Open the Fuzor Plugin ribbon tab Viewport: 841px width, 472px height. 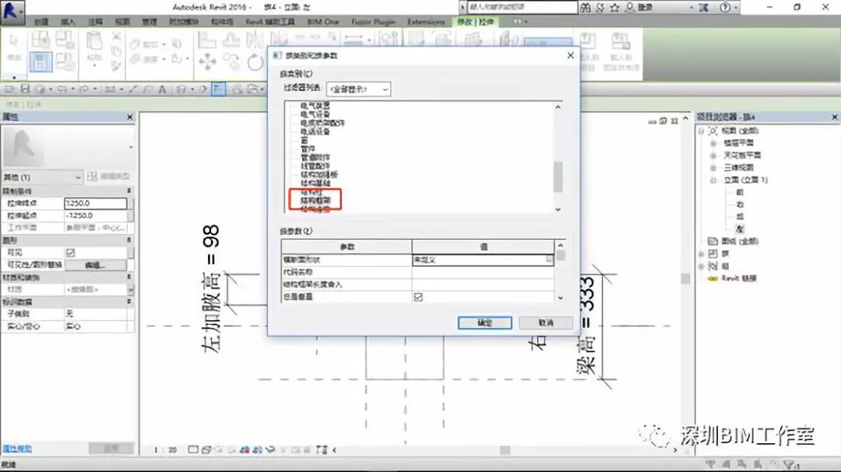(x=373, y=22)
